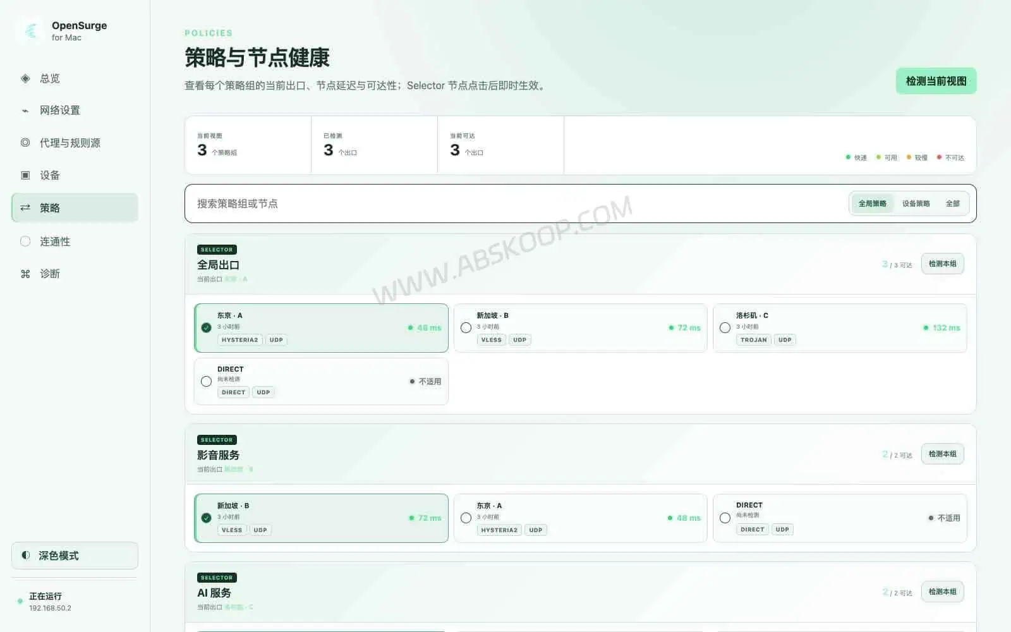Select DIRECT in 影音服务

coord(840,518)
